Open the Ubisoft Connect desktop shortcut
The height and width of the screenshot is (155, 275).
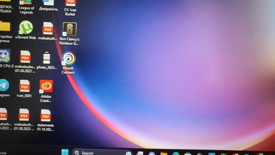coord(68,63)
